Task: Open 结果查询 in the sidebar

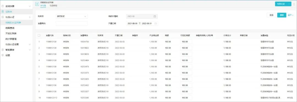Action: (10, 28)
